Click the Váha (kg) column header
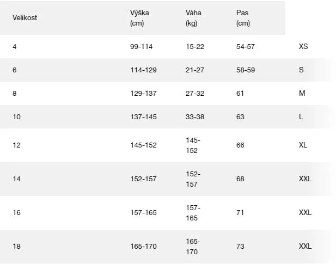The height and width of the screenshot is (264, 336). (191, 17)
